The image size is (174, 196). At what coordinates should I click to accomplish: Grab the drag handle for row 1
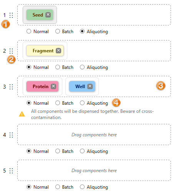pos(11,15)
